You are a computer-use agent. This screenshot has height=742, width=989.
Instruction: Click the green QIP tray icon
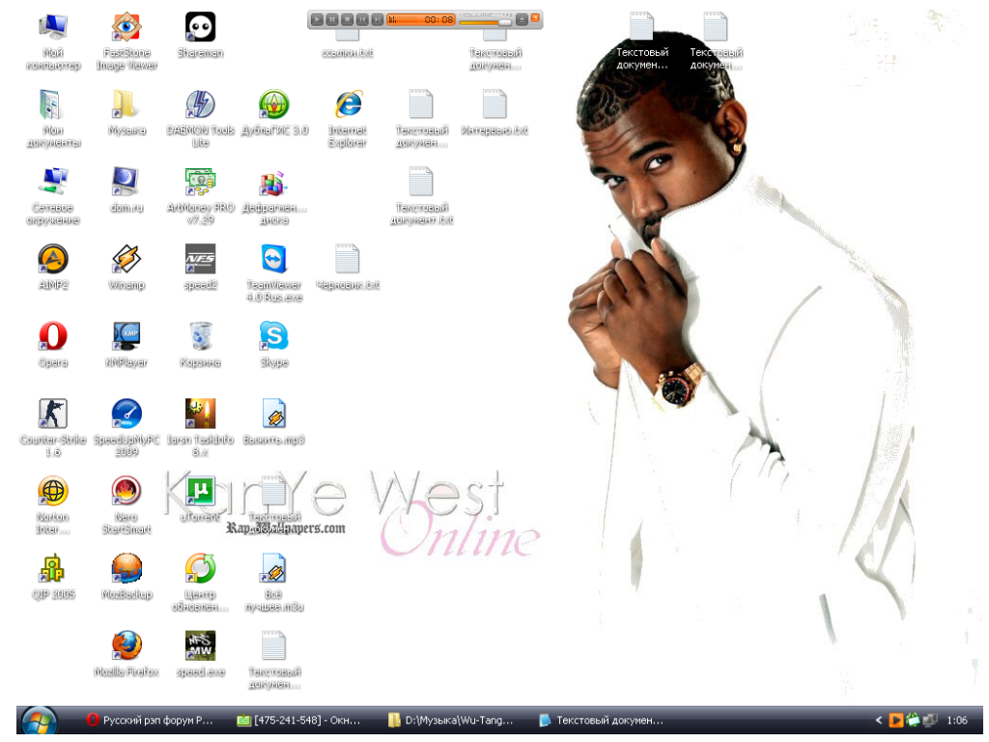(x=913, y=720)
